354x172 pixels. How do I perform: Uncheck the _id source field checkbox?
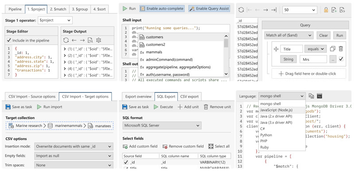coord(126,162)
